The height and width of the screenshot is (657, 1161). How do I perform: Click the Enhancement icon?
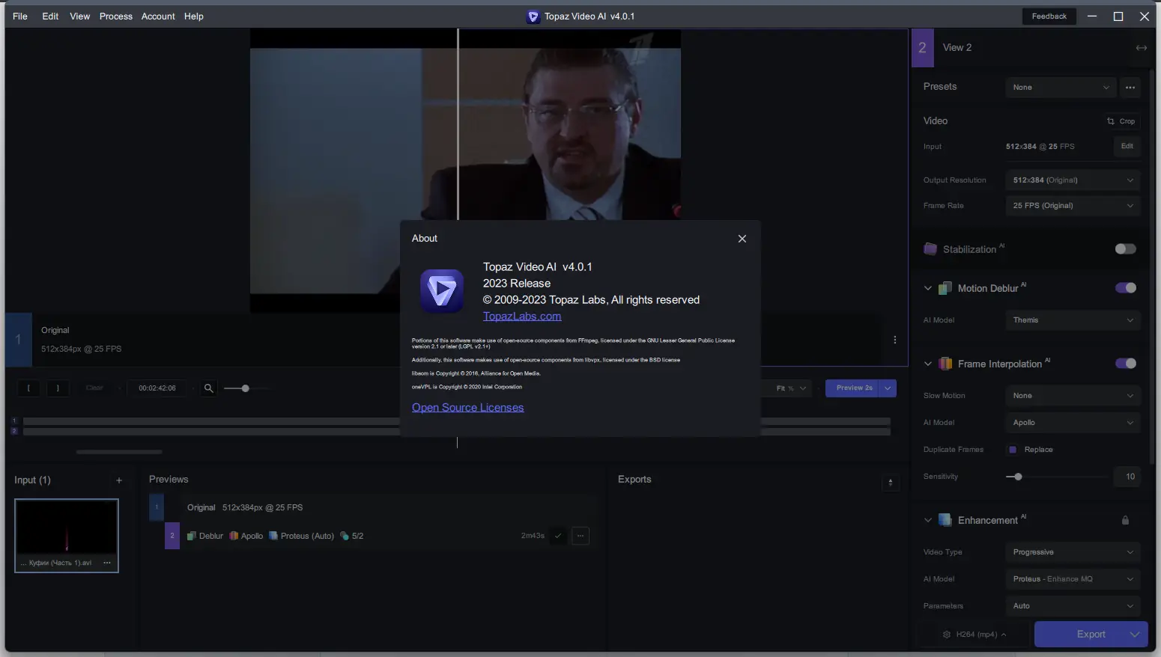click(x=945, y=520)
